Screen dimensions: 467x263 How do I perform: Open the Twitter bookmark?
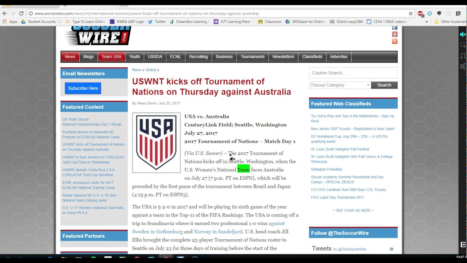(x=157, y=22)
